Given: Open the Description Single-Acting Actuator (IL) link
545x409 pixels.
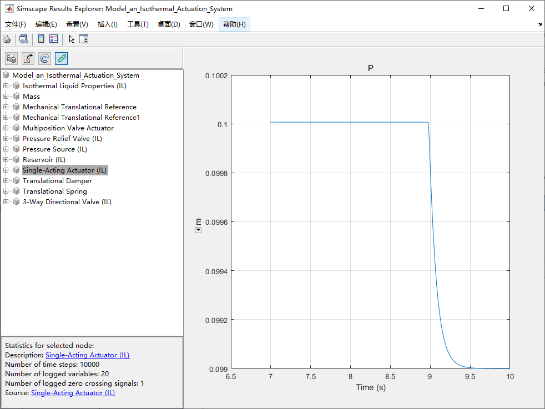Looking at the screenshot, I should coord(87,355).
